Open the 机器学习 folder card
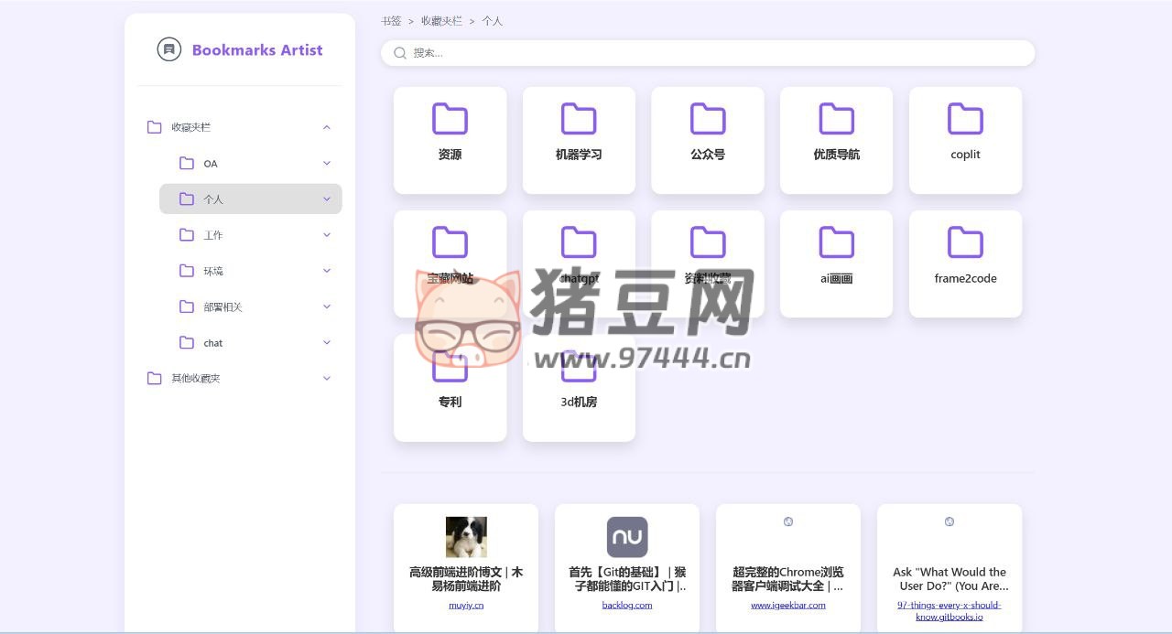 579,140
